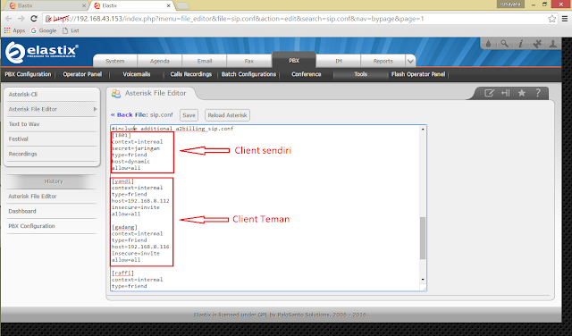Select the PBX tab
Viewport: 572px width, 336px height.
tap(294, 61)
